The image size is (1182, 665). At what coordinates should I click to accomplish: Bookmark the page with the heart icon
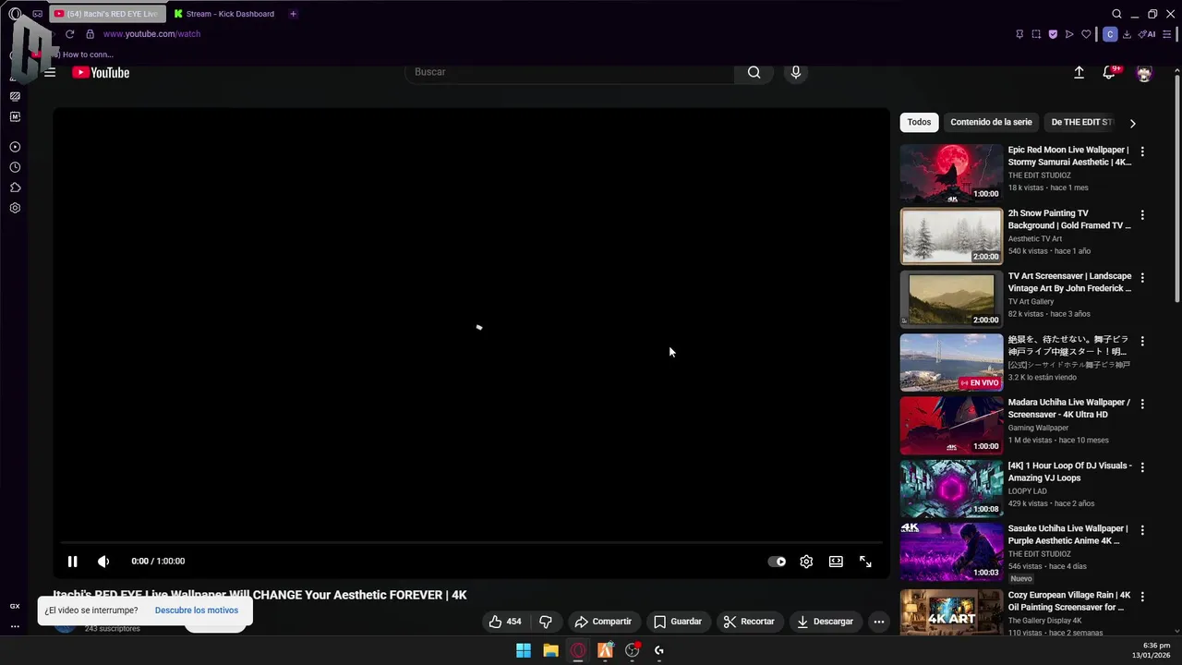click(x=1086, y=34)
